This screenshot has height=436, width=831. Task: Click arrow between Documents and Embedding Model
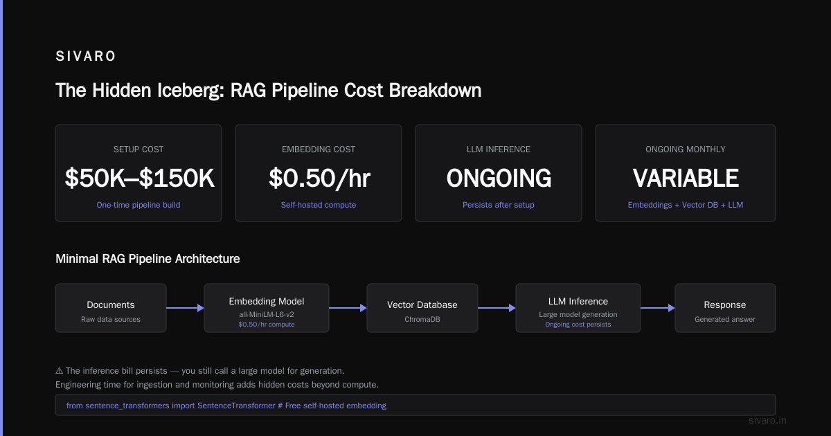point(185,308)
